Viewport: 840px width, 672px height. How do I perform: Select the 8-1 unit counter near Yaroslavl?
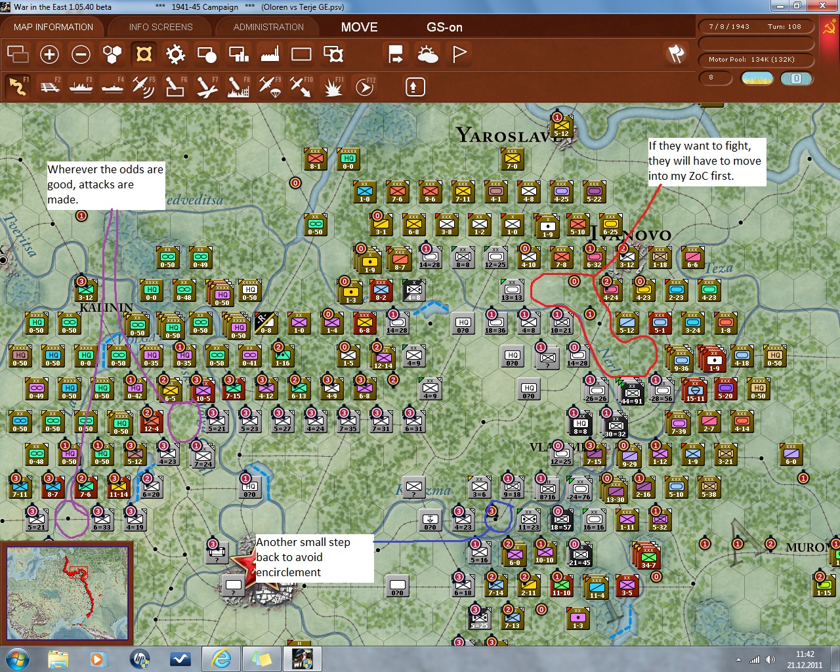[x=316, y=159]
